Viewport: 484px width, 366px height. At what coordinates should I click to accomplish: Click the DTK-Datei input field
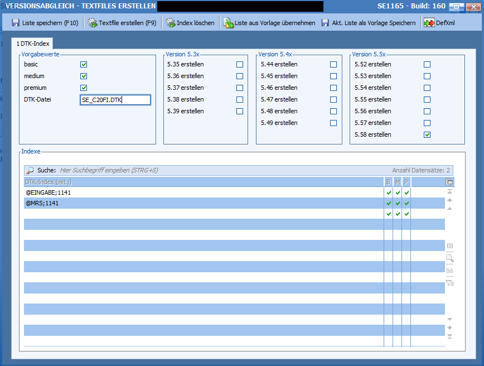click(x=115, y=100)
